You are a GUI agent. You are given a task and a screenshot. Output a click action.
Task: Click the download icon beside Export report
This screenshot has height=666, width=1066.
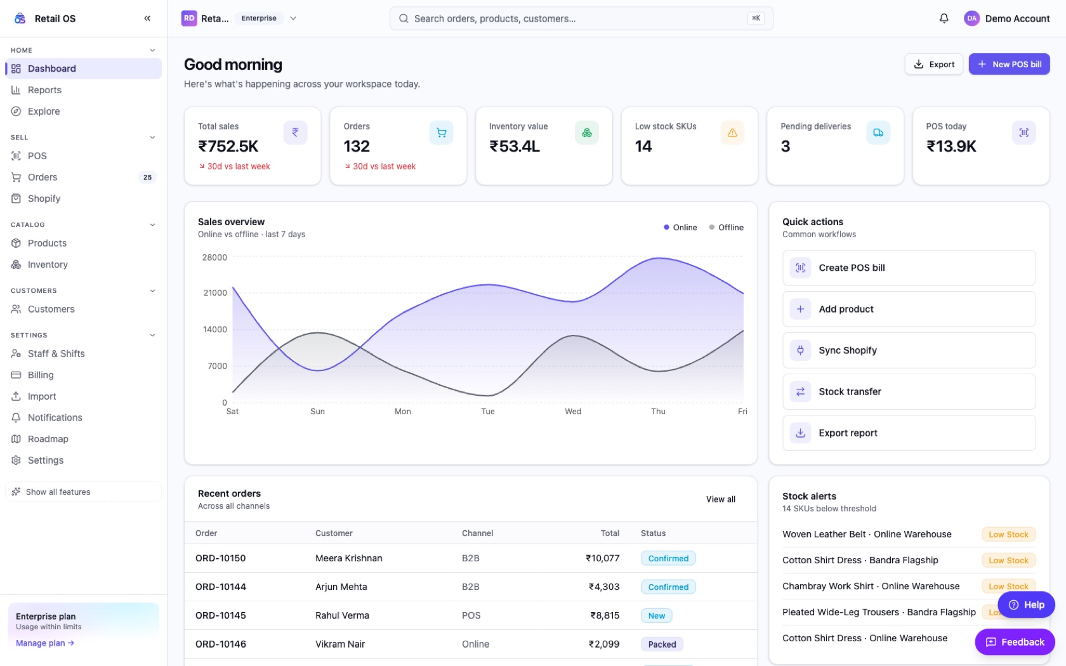tap(800, 433)
